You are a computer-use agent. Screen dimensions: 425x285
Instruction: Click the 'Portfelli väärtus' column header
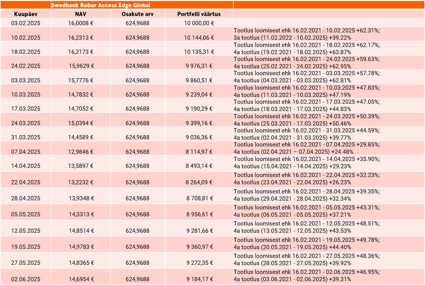click(x=199, y=14)
